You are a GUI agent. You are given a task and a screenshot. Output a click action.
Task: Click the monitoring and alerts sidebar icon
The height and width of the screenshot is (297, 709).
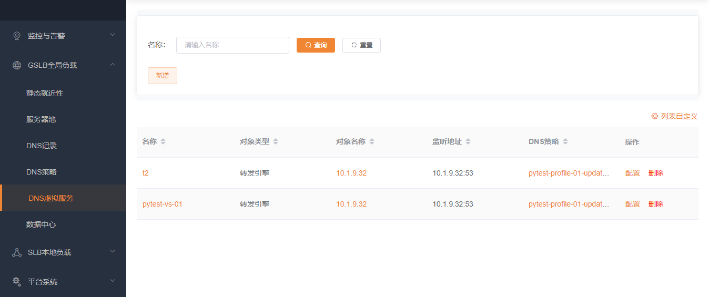pyautogui.click(x=17, y=36)
